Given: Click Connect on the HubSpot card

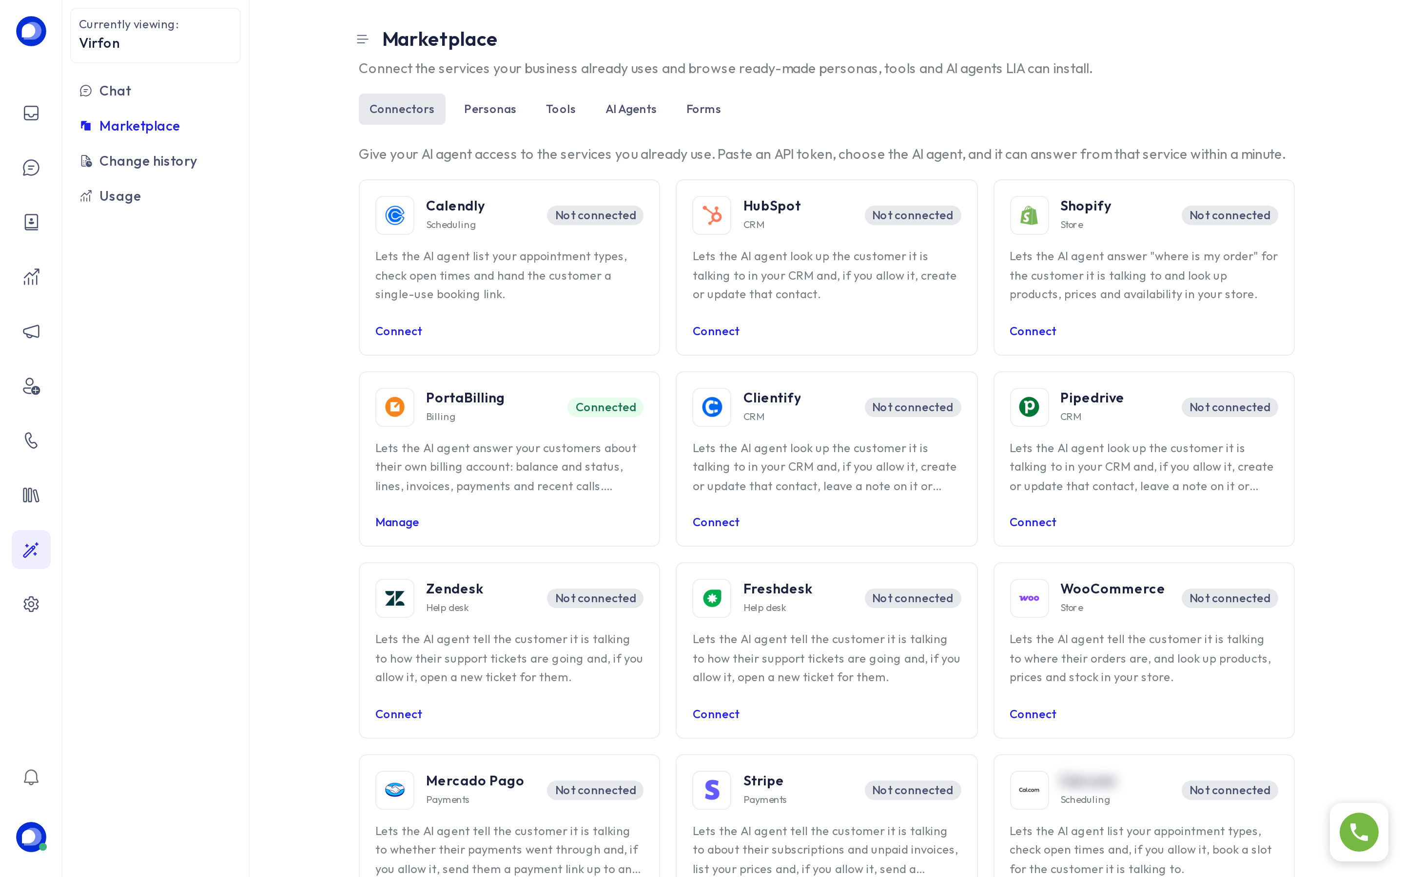Looking at the screenshot, I should click(x=716, y=331).
